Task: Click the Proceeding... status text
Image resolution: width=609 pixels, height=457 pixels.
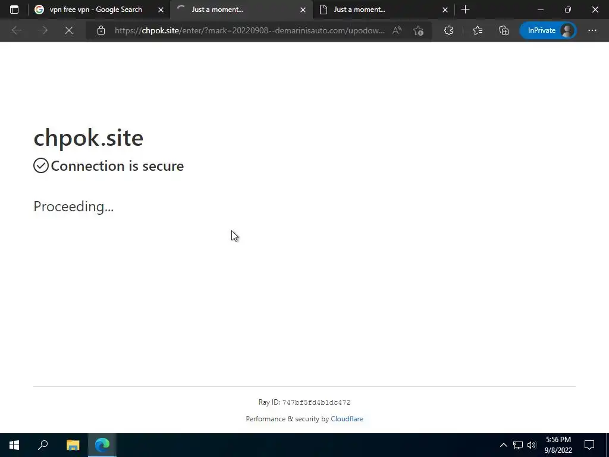Action: [x=73, y=206]
